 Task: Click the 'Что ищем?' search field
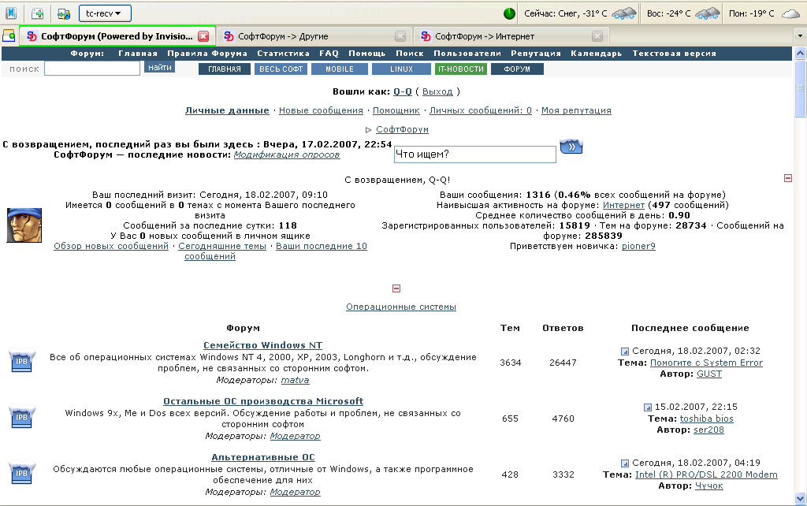coord(475,154)
